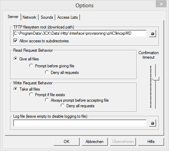Click browse icon next to log file field
This screenshot has height=151, width=169.
click(153, 123)
